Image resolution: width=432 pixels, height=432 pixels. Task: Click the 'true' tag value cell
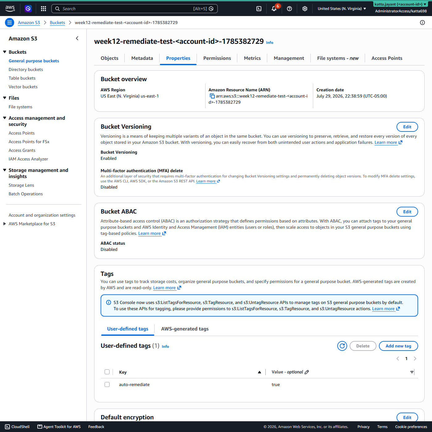click(x=276, y=384)
